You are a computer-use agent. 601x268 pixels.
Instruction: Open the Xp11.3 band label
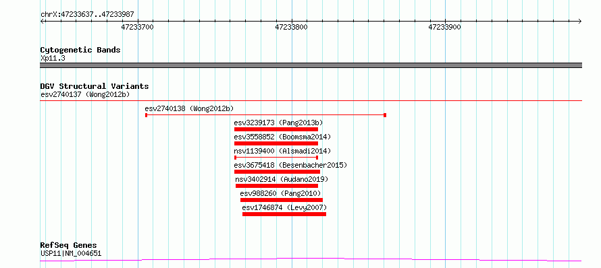click(53, 59)
